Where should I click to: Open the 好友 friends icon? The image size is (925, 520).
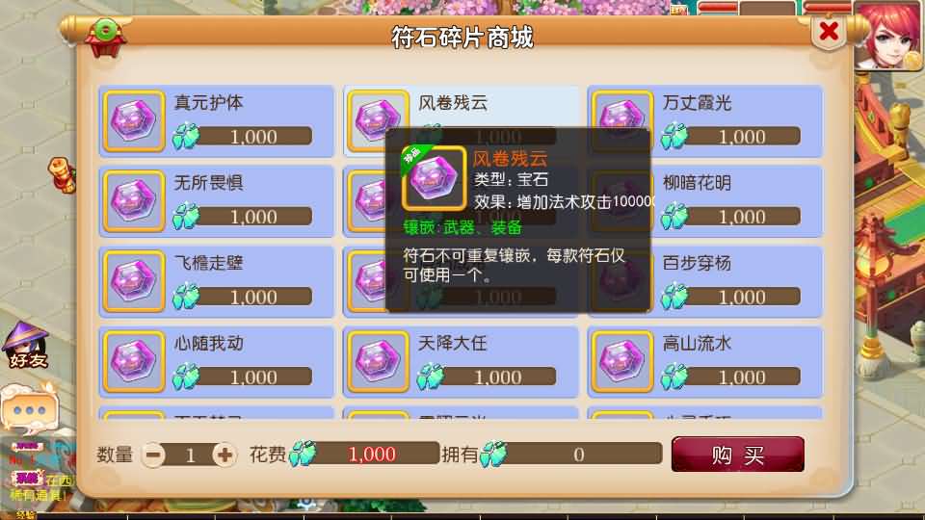[25, 346]
